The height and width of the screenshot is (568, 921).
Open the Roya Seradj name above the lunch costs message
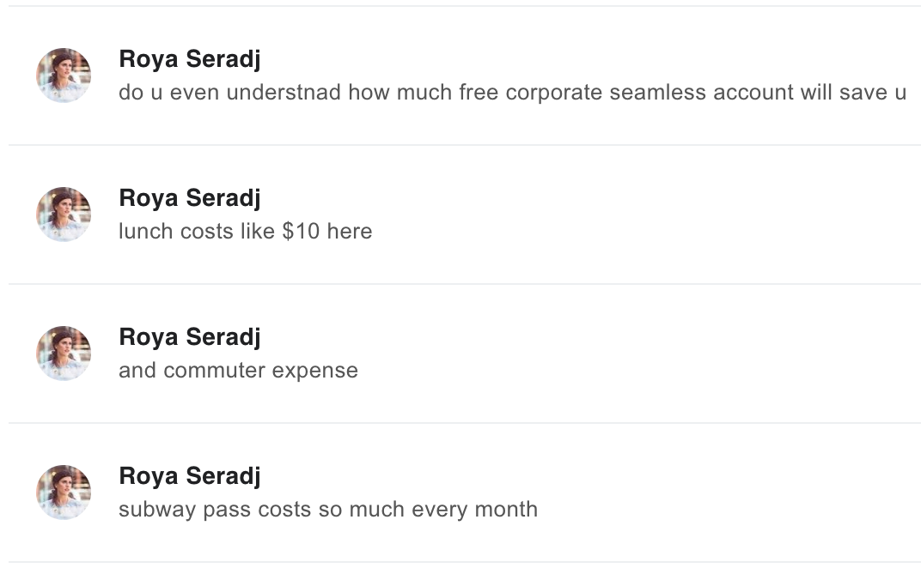(x=189, y=198)
